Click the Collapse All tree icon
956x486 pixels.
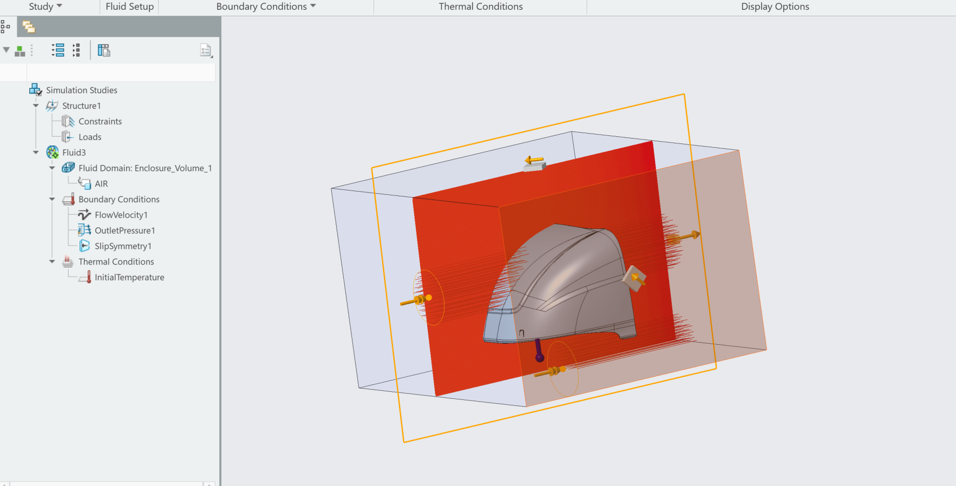coord(76,50)
